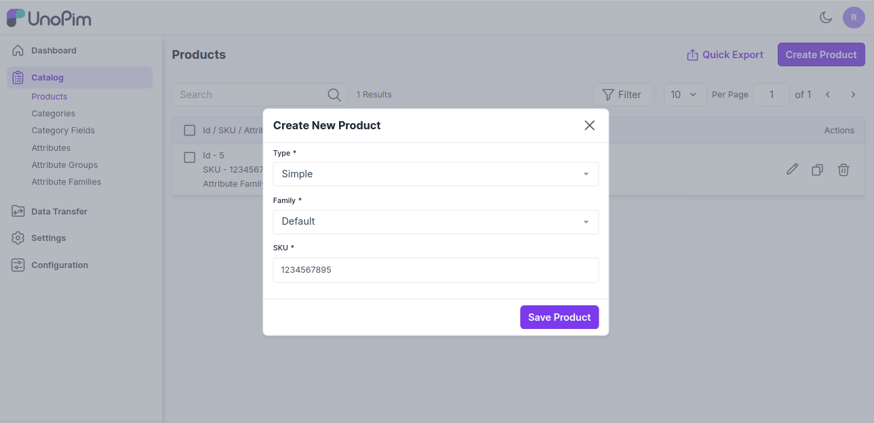Go to next page arrow
Image resolution: width=874 pixels, height=423 pixels.
point(853,95)
